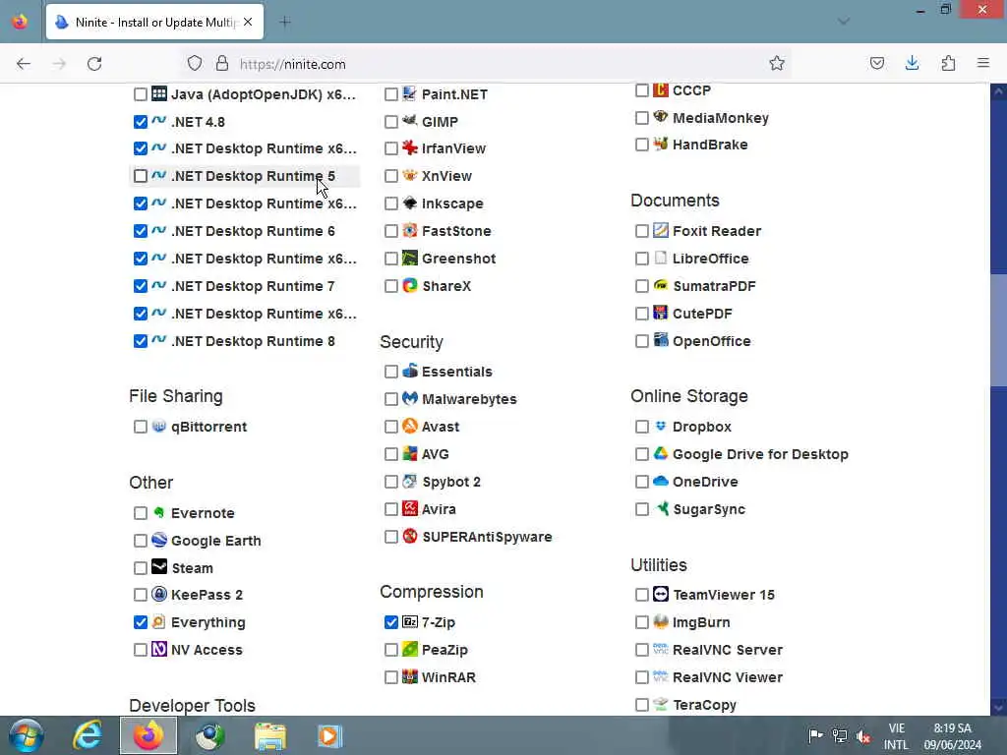Click the scrollbar down arrow

tap(999, 707)
